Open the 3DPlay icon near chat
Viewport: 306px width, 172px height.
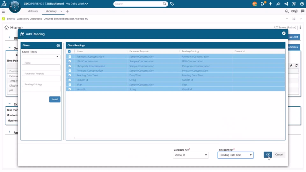(x=295, y=11)
